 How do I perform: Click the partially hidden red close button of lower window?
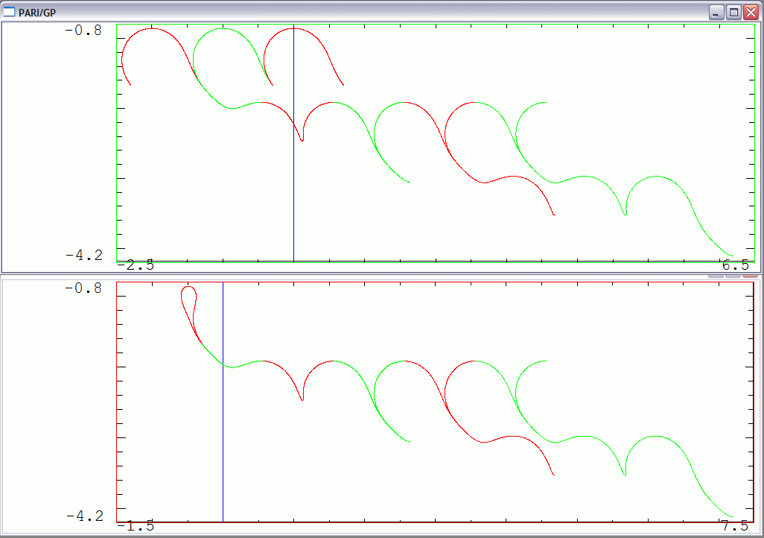(749, 275)
